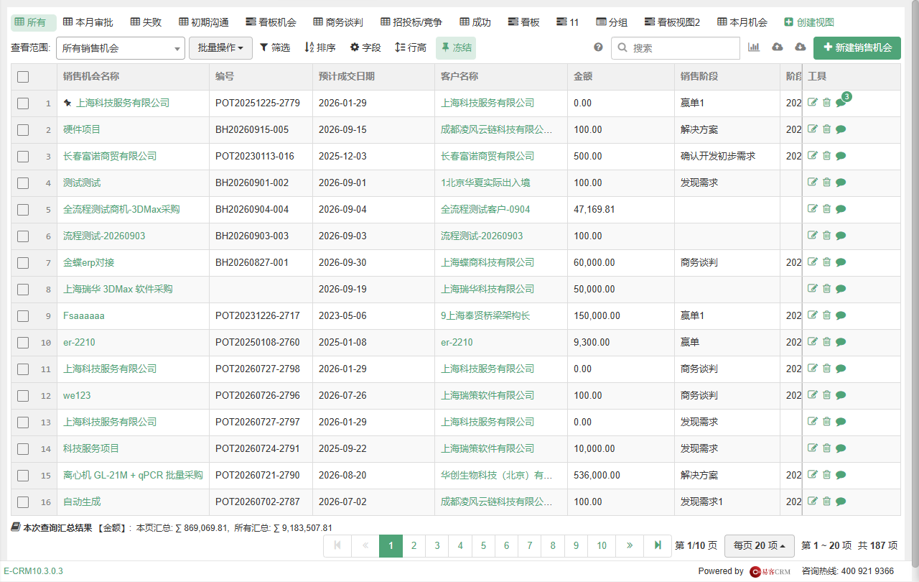Open the 行高 row height options
Viewport: 919px width, 582px height.
pyautogui.click(x=411, y=48)
